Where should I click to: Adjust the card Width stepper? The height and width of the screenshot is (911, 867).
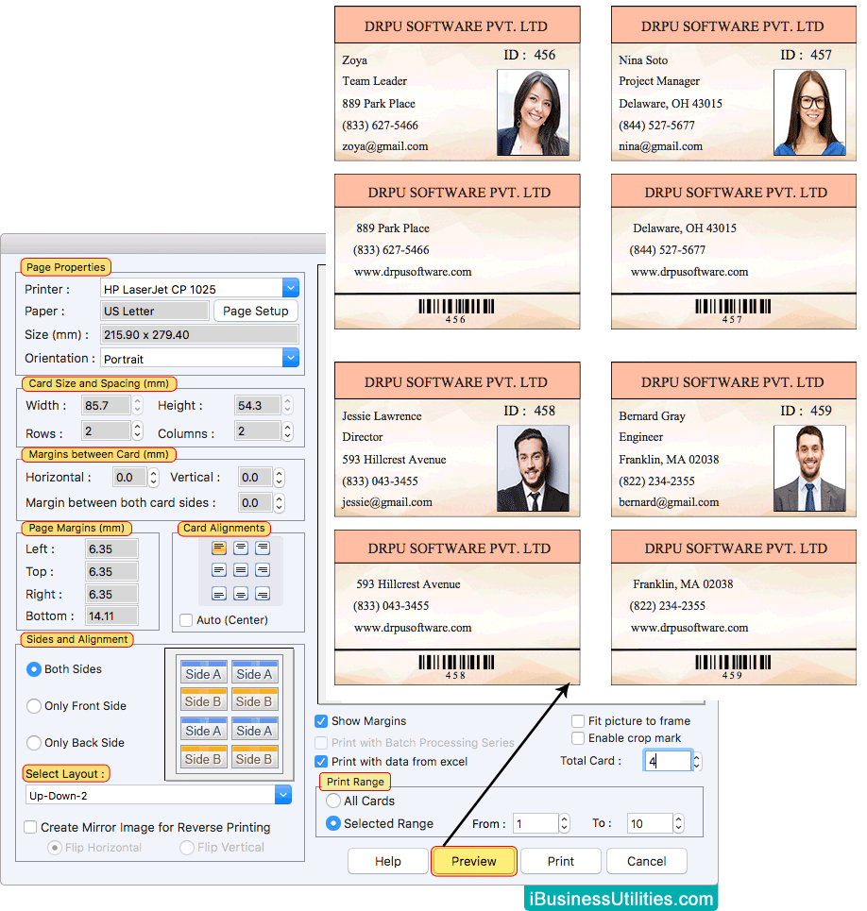pos(137,405)
